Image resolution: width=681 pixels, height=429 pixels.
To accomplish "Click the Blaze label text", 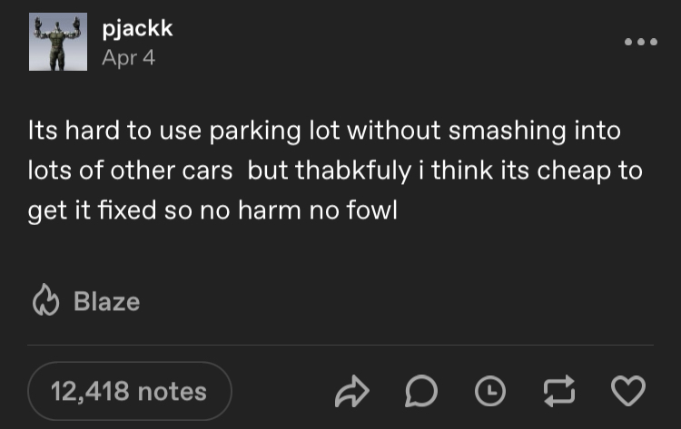I will pyautogui.click(x=106, y=301).
